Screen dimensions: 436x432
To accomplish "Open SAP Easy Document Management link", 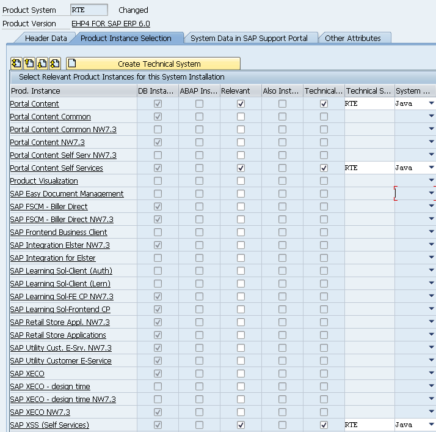I will tap(67, 194).
